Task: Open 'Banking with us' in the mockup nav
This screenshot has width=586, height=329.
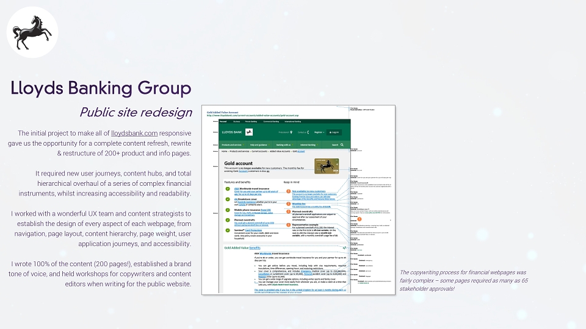Action: click(284, 145)
